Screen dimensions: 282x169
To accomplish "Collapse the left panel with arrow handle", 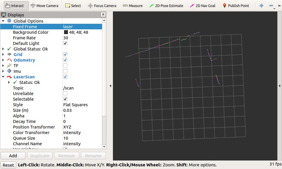I will (x=111, y=86).
